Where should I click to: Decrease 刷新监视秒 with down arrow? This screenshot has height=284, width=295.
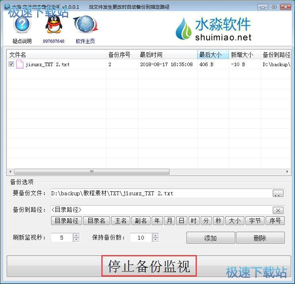[x=76, y=240]
